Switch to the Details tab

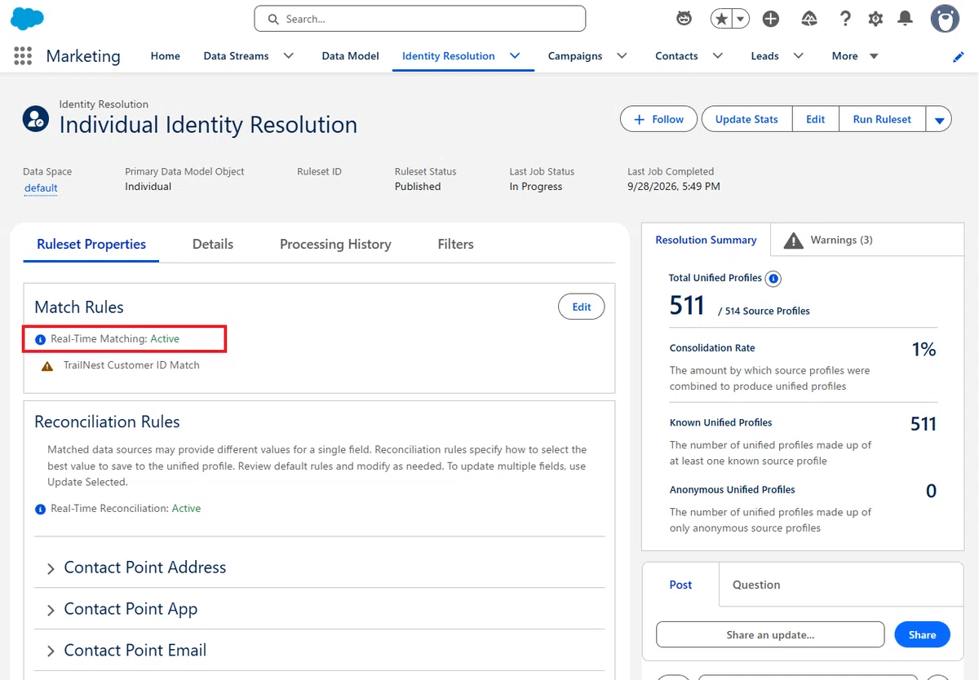(213, 244)
